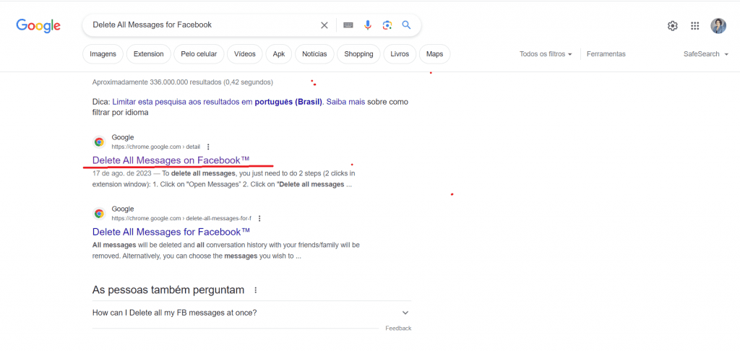
Task: Open the settings gear icon
Action: [x=673, y=26]
